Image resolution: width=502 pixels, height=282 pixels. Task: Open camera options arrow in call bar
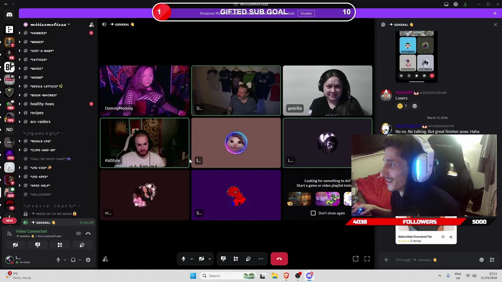coord(209,259)
